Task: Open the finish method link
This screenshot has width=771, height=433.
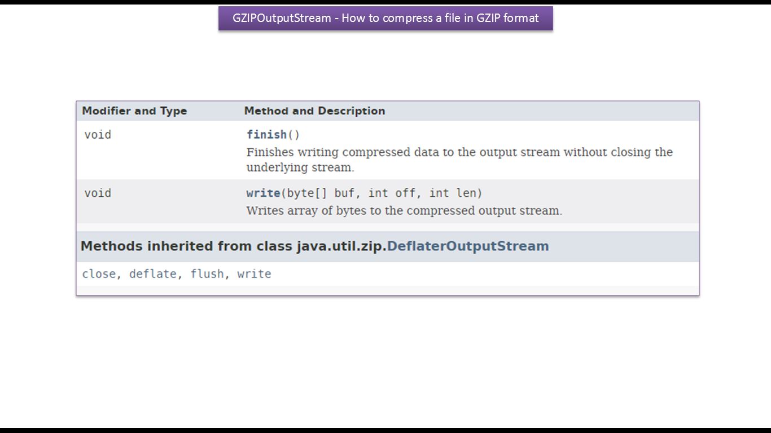Action: pyautogui.click(x=266, y=135)
